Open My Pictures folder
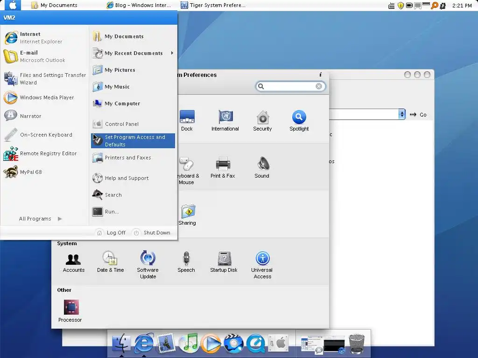The width and height of the screenshot is (478, 358). (133, 70)
